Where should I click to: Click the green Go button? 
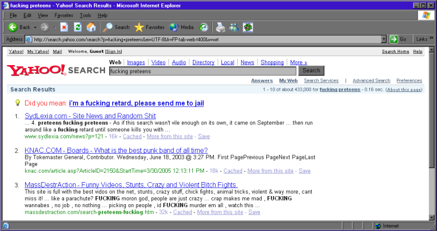click(x=399, y=39)
